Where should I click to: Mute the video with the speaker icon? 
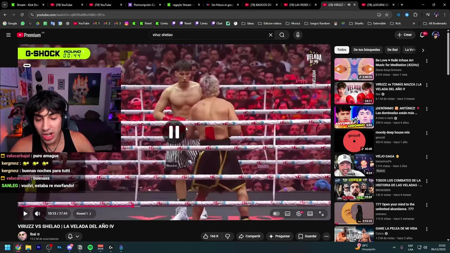(x=38, y=213)
